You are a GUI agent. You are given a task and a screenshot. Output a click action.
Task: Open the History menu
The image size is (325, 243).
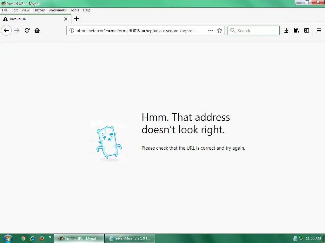click(39, 10)
